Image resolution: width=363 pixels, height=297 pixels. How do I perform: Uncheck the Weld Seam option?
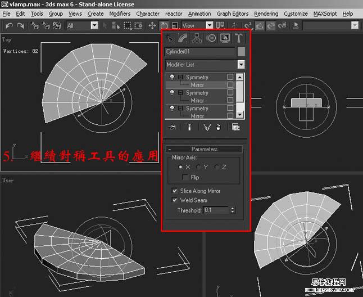pos(175,200)
